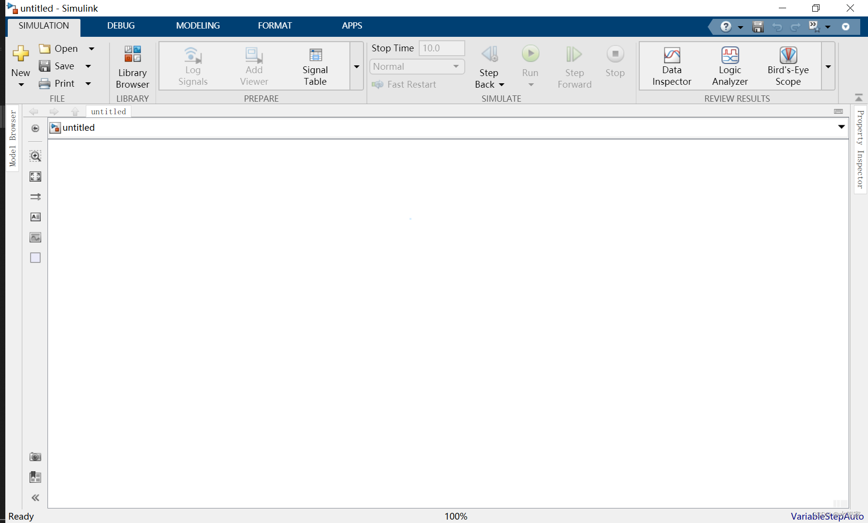Click the Print button

point(57,83)
